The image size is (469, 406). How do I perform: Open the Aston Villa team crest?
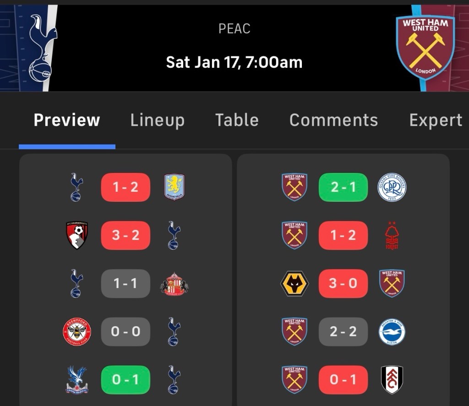tap(174, 187)
